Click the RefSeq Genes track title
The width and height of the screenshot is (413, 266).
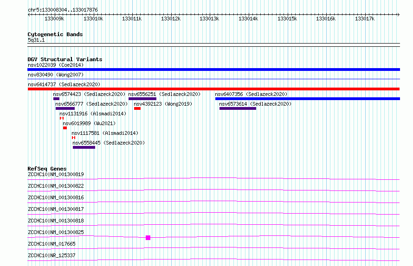[x=47, y=169]
